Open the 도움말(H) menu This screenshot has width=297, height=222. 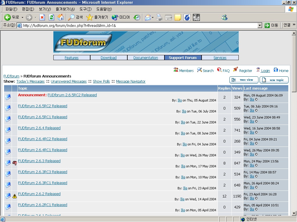point(104,9)
